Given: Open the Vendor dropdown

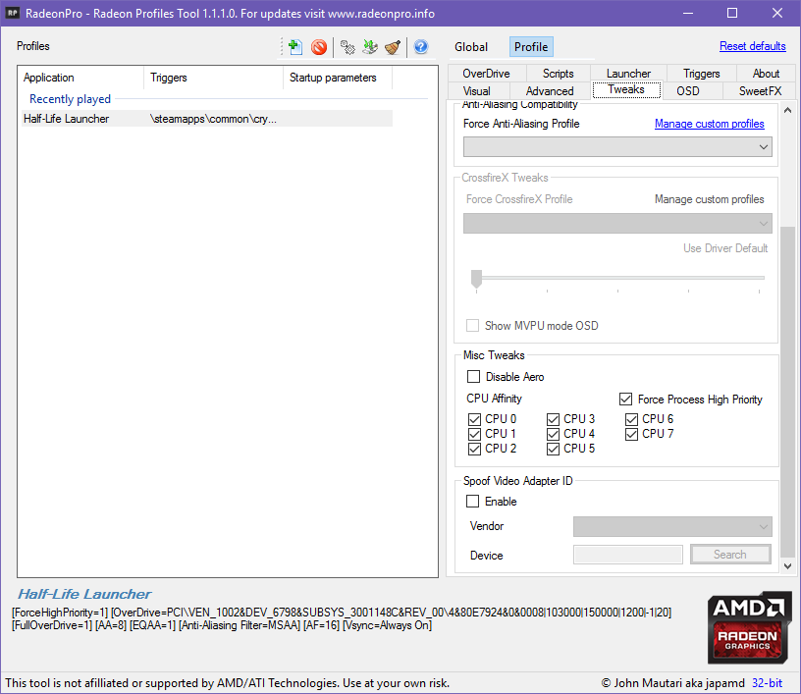Looking at the screenshot, I should [x=672, y=526].
